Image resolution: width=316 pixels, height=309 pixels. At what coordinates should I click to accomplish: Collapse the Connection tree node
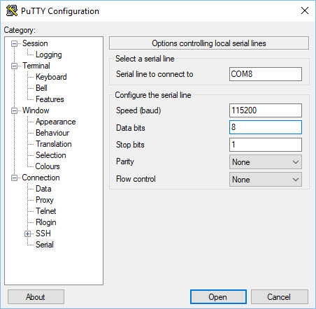[15, 178]
